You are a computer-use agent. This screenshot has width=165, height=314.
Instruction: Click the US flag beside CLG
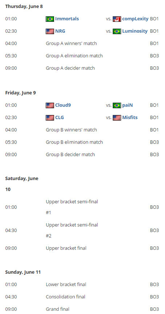tap(50, 118)
